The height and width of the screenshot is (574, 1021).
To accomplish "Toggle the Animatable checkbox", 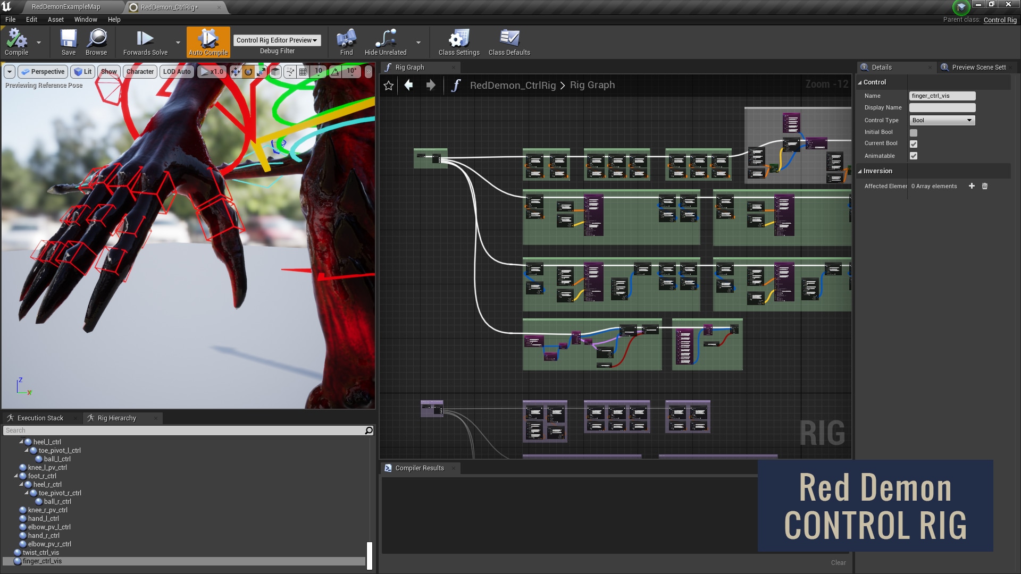I will 914,156.
